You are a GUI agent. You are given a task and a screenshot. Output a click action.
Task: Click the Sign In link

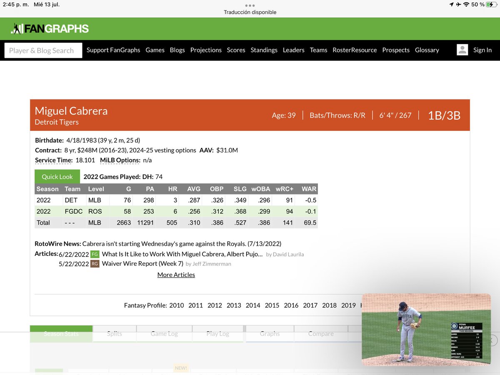click(x=482, y=50)
